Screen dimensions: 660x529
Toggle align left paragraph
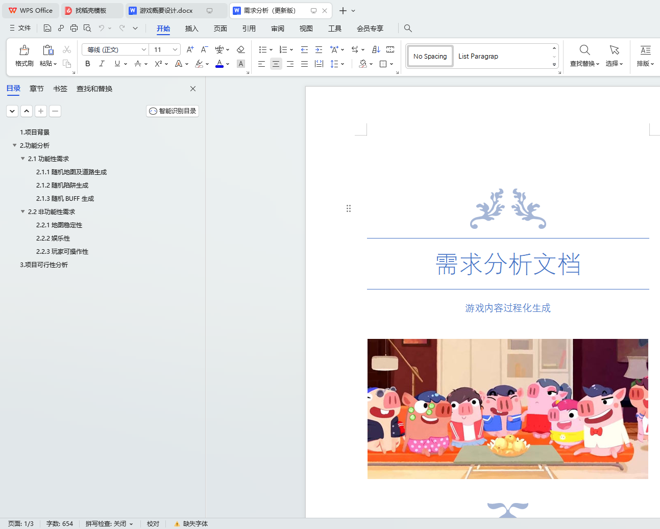[x=261, y=64]
